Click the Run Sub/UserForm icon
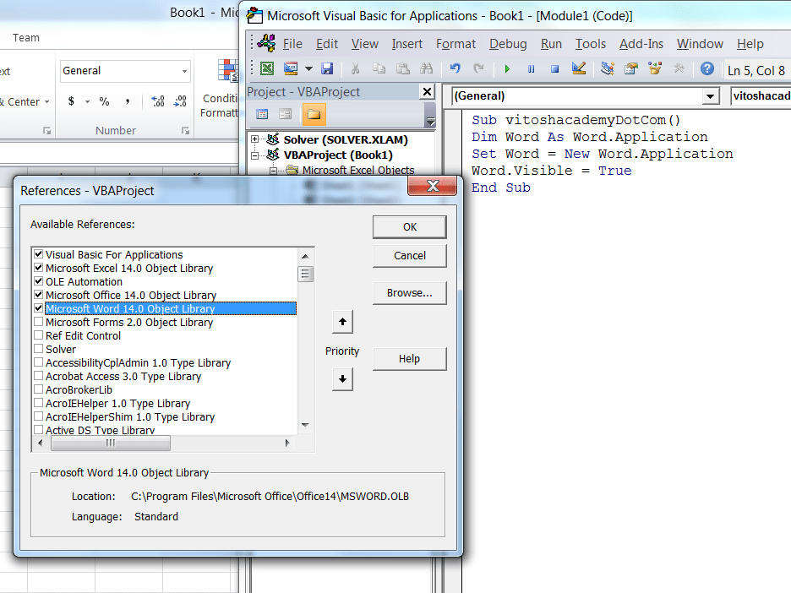The image size is (791, 593). (x=507, y=69)
